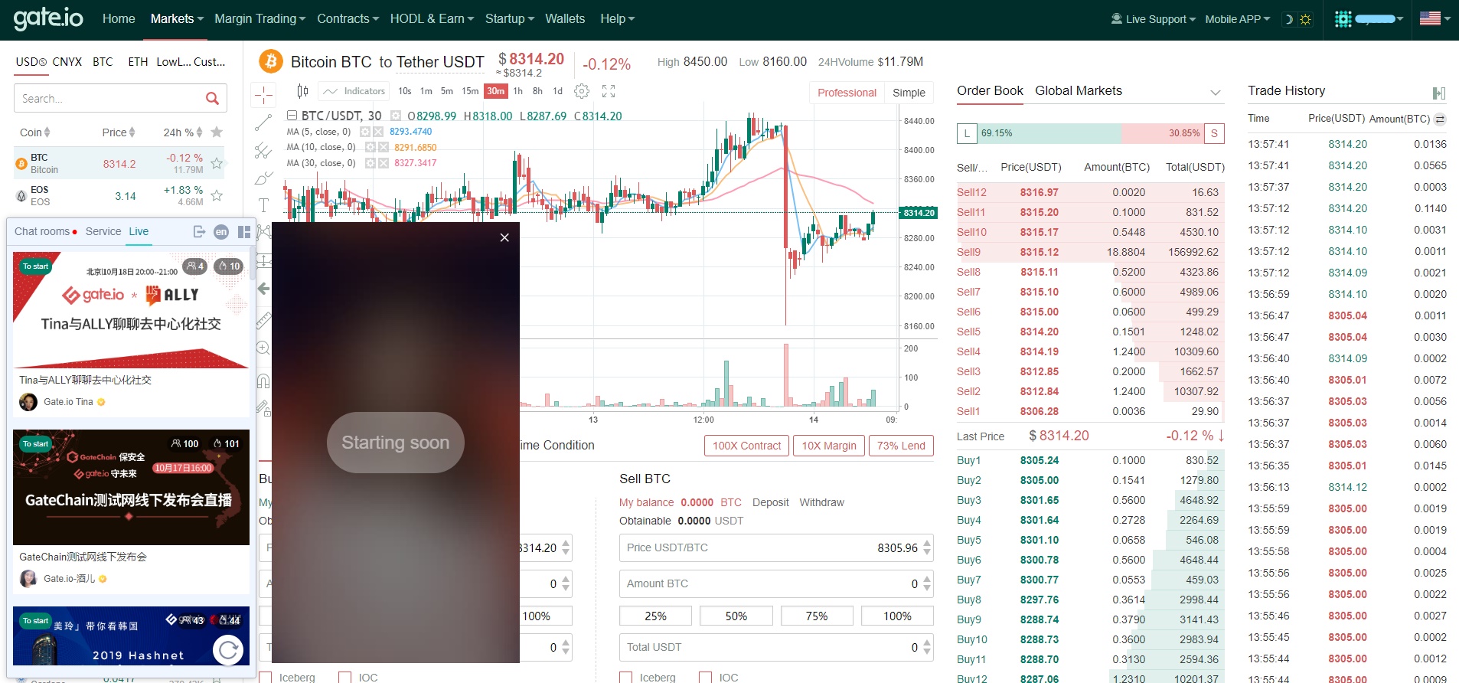Expand the Order Book chevron dropdown
The height and width of the screenshot is (683, 1459).
pyautogui.click(x=1215, y=93)
